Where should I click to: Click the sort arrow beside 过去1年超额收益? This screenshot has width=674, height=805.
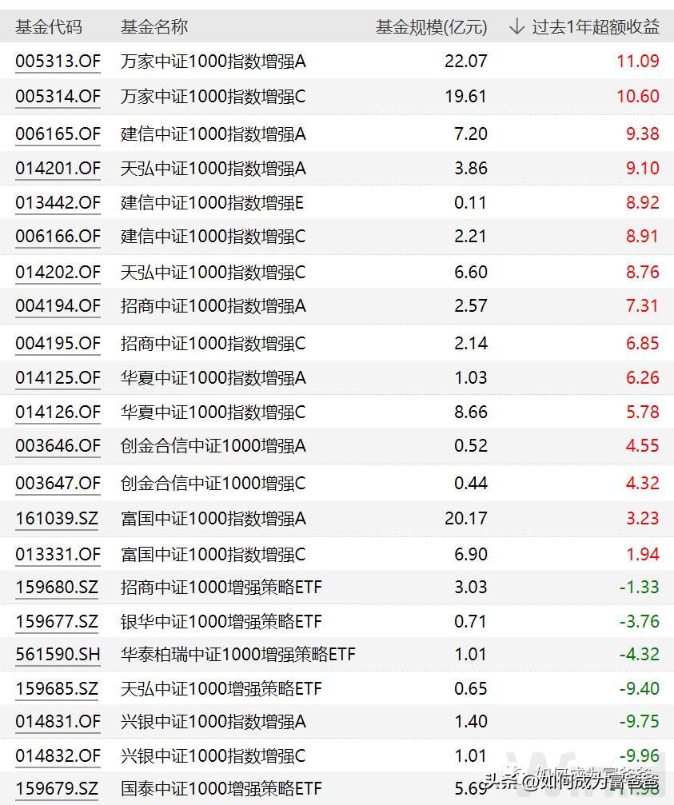click(517, 26)
